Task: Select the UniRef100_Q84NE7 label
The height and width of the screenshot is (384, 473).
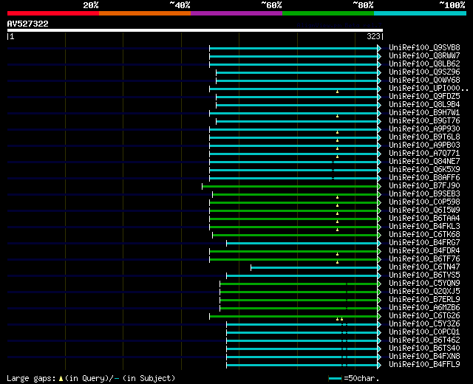Action: tap(424, 162)
